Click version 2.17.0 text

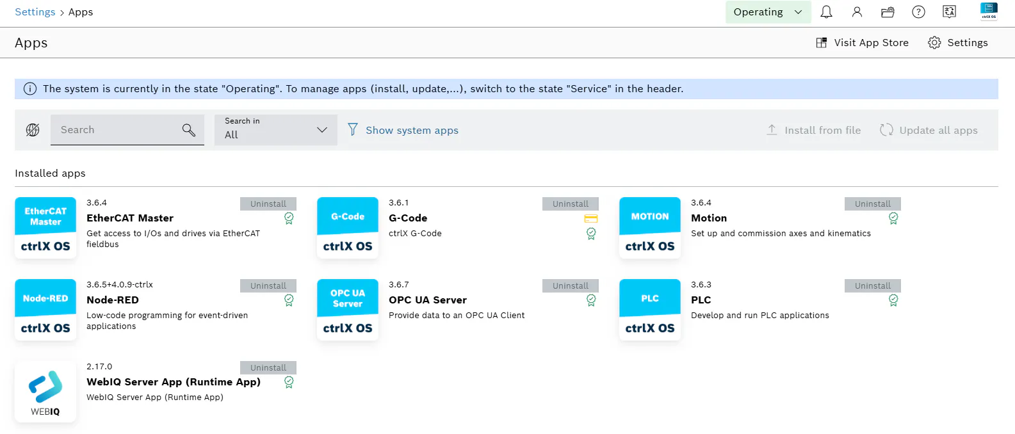coord(99,367)
